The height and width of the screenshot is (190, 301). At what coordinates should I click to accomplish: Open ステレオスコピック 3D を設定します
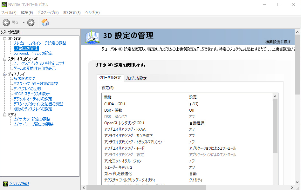(39, 63)
